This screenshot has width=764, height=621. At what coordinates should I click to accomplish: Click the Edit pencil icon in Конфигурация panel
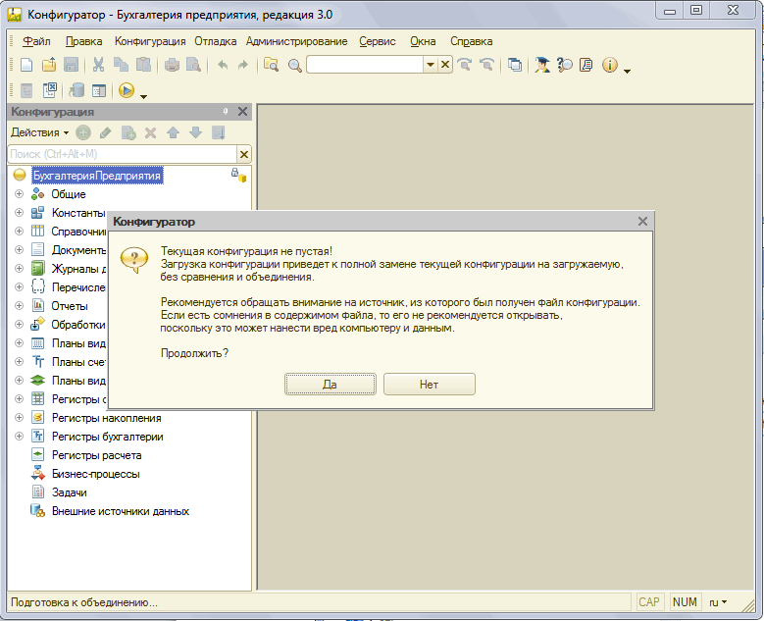click(x=105, y=132)
